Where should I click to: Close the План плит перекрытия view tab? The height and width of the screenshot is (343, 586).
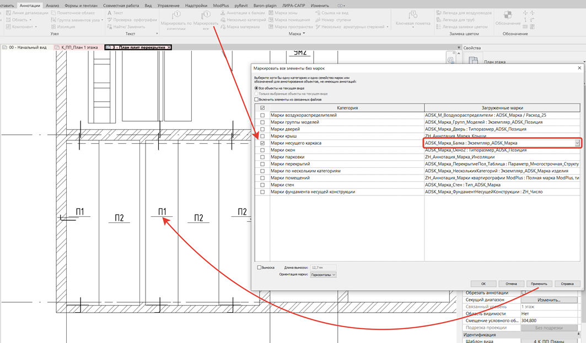(169, 47)
